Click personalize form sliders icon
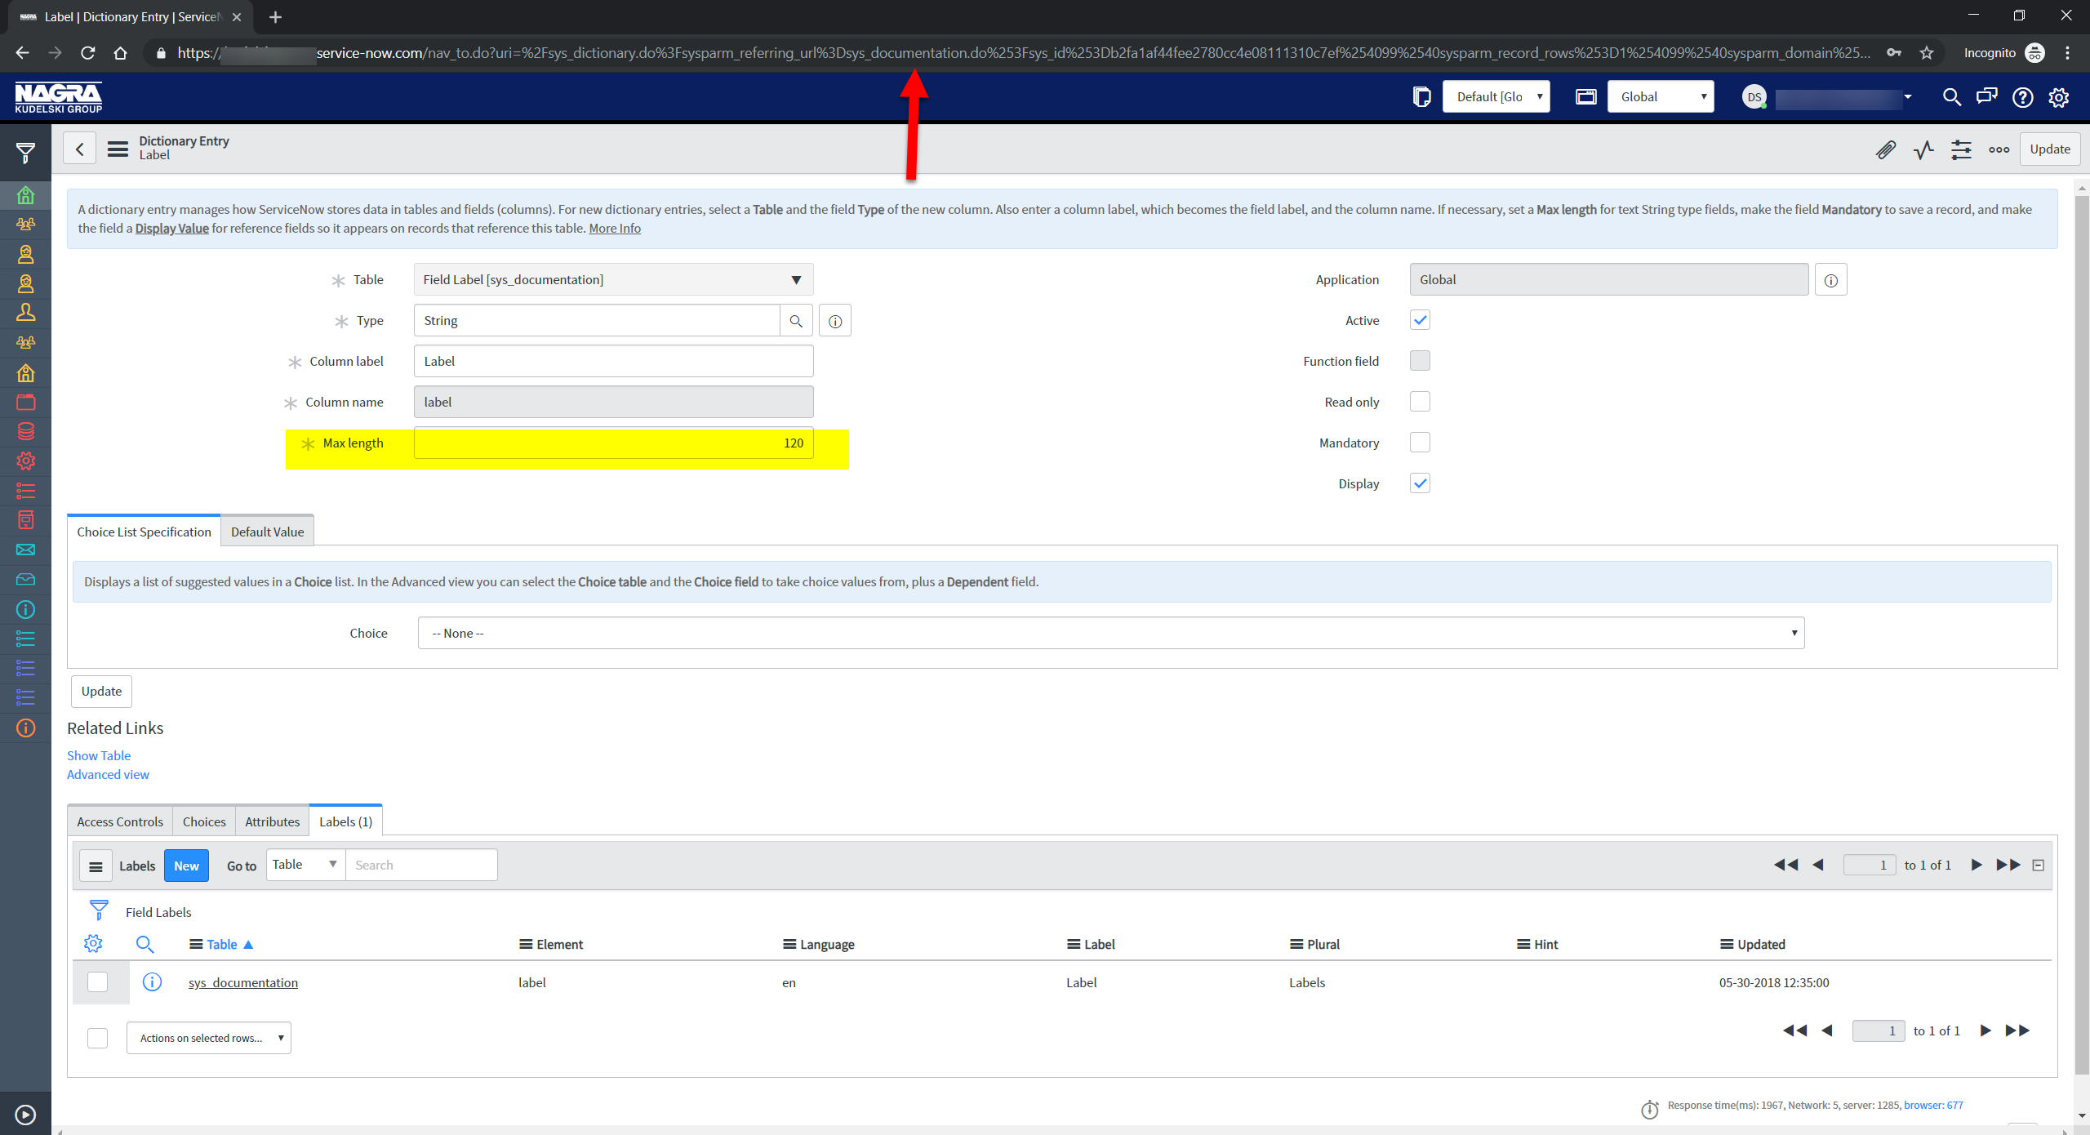 pyautogui.click(x=1961, y=149)
